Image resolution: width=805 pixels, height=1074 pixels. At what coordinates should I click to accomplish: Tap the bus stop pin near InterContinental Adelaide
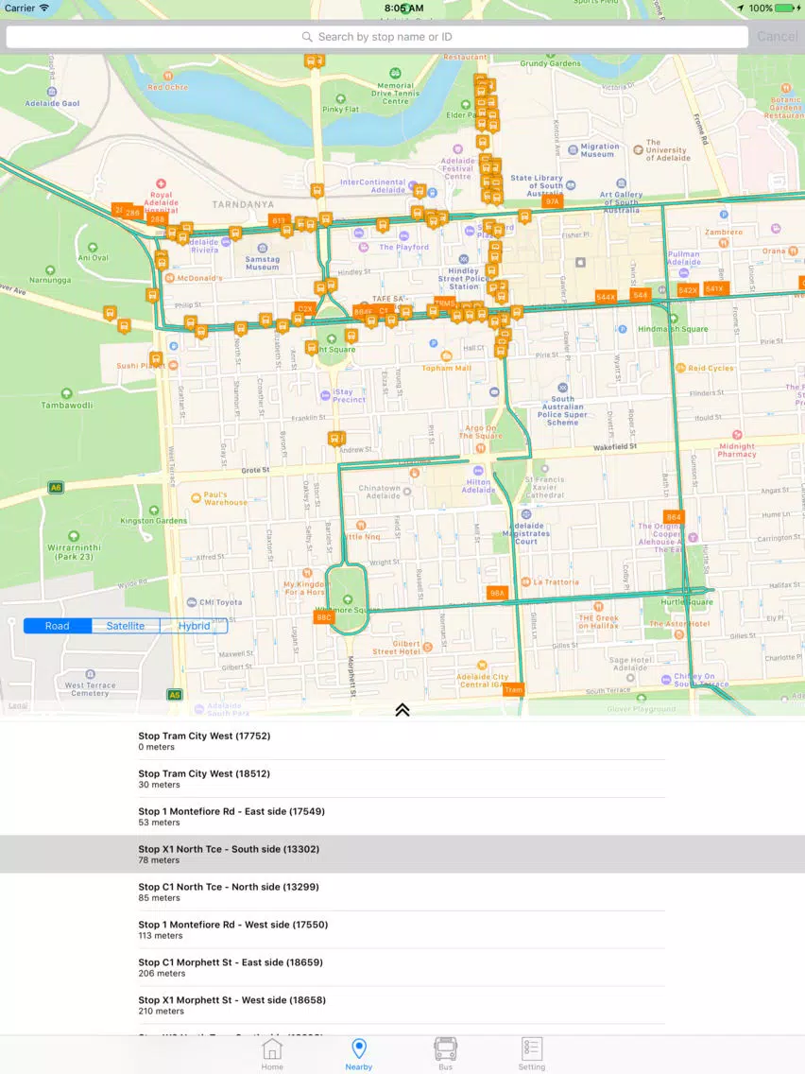(x=420, y=191)
